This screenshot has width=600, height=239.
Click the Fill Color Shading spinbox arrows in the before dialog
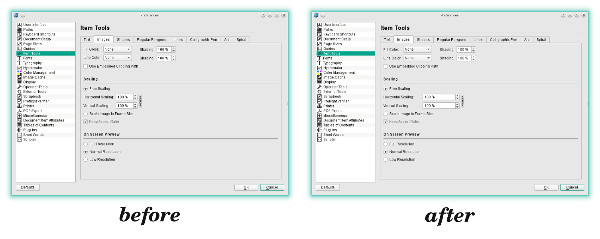(x=173, y=49)
